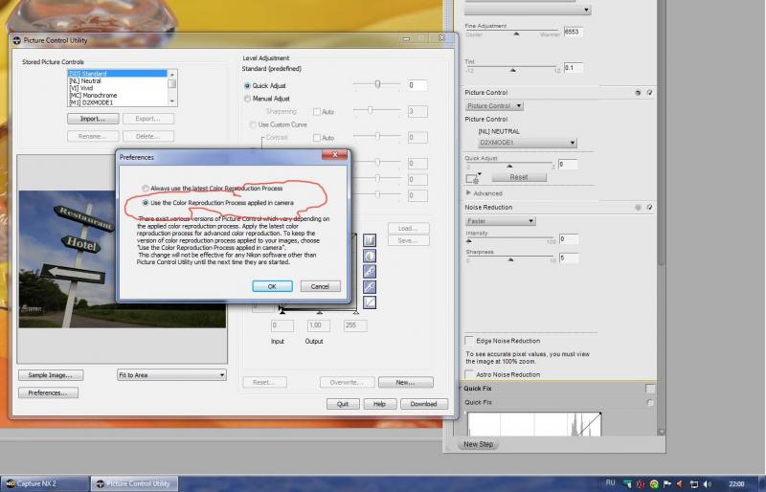Enable Edge Noise Reduction checkbox
766x492 pixels.
[469, 341]
